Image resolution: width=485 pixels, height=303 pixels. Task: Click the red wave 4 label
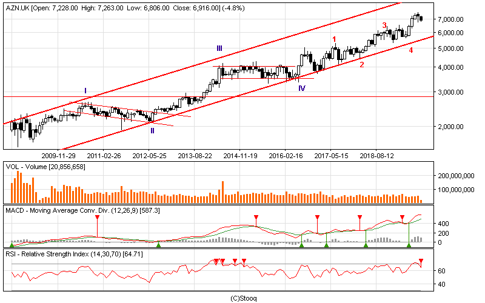pos(411,50)
